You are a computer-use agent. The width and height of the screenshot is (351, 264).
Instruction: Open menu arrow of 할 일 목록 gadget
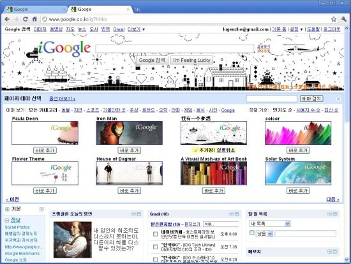[329, 214]
